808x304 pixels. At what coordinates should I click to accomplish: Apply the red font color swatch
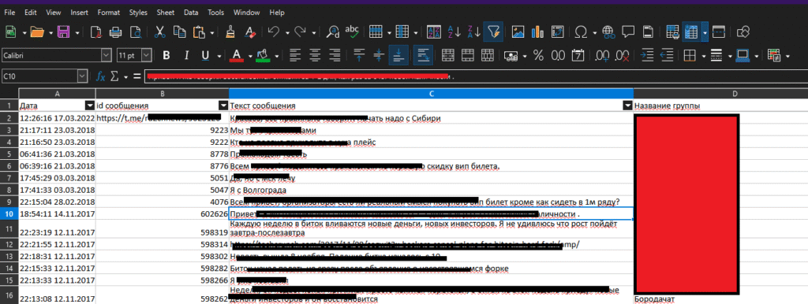(236, 55)
